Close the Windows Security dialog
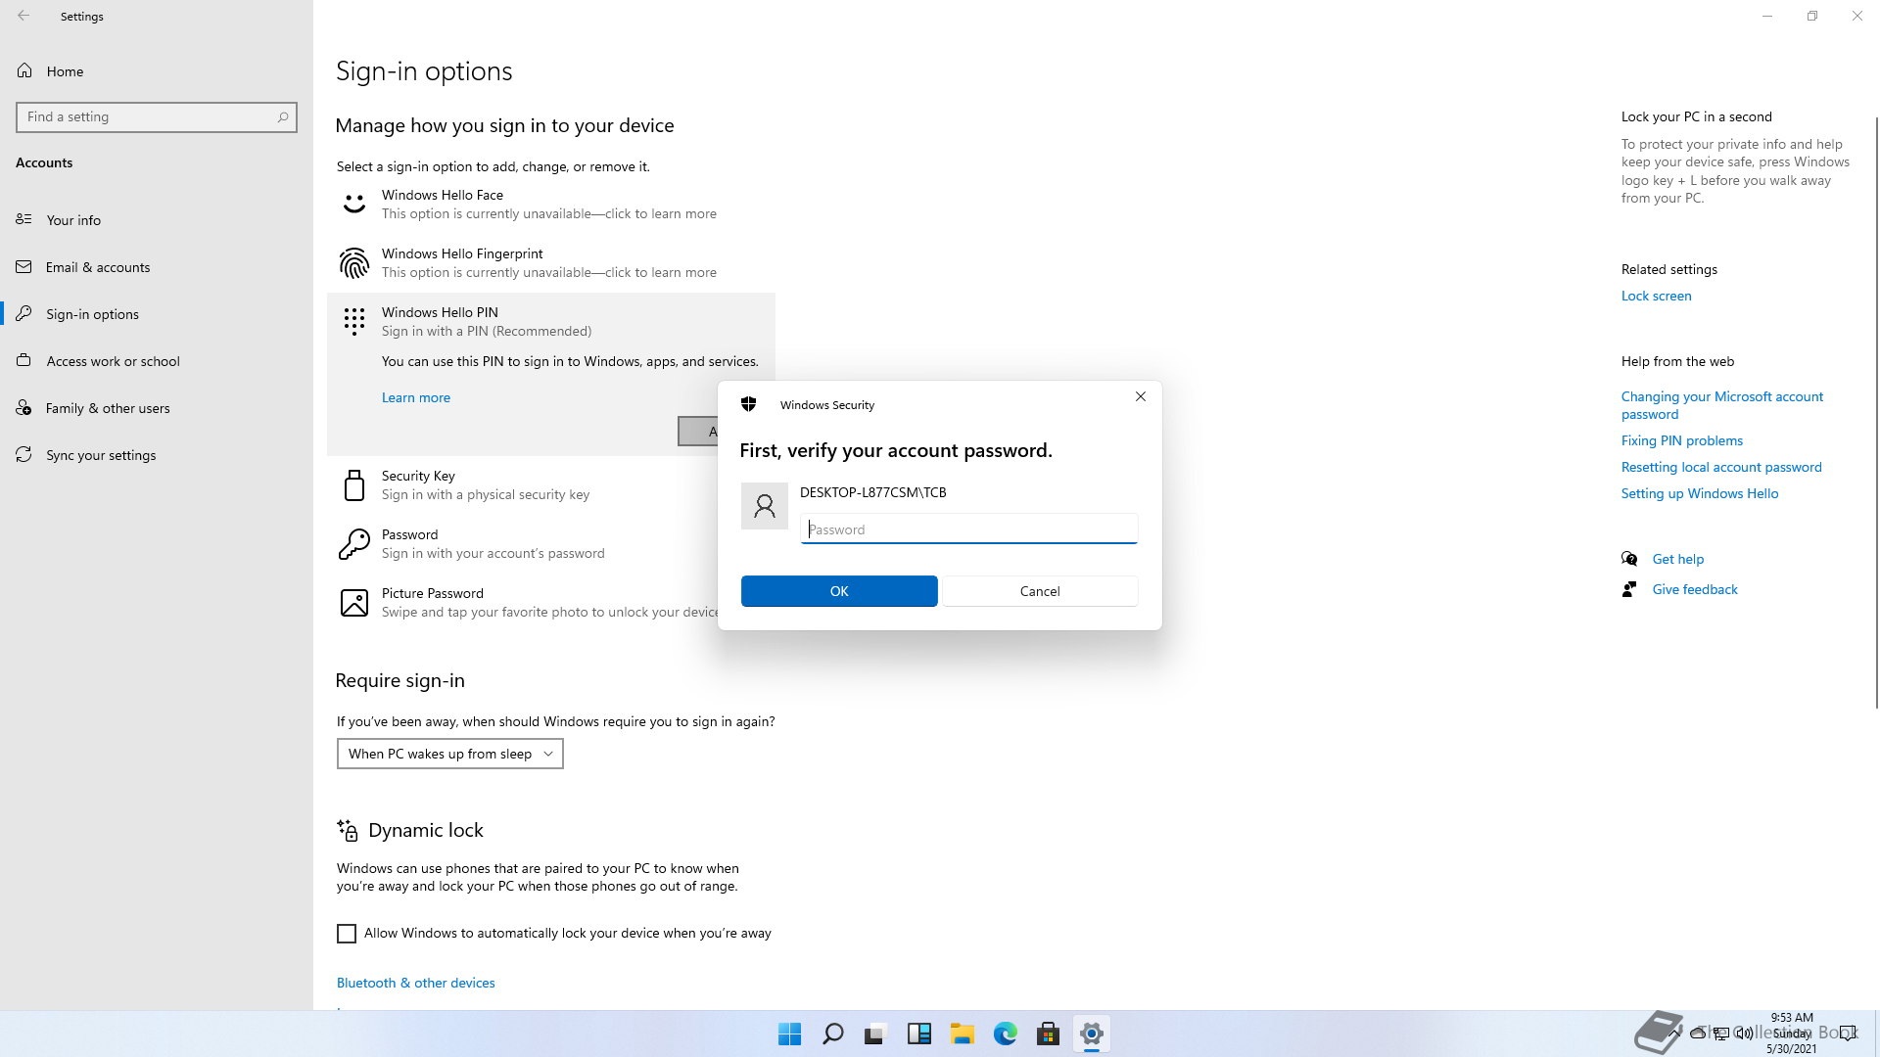1880x1057 pixels. click(1141, 396)
